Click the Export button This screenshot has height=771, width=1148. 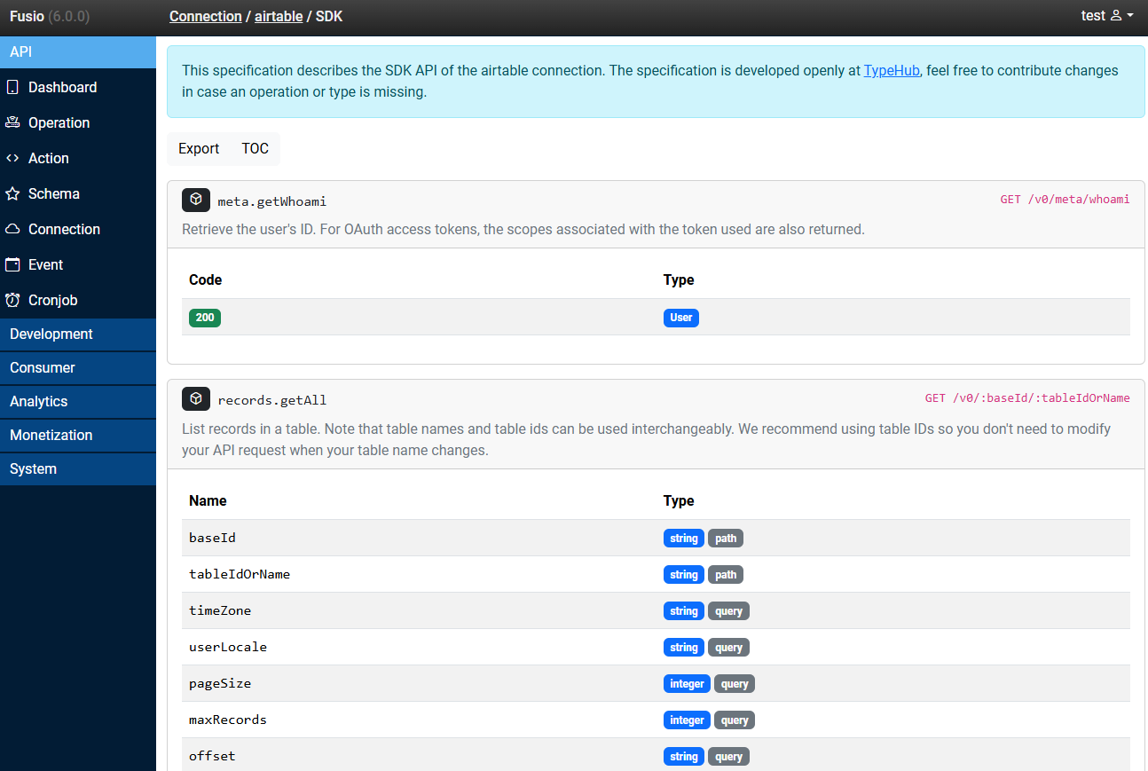click(x=199, y=149)
